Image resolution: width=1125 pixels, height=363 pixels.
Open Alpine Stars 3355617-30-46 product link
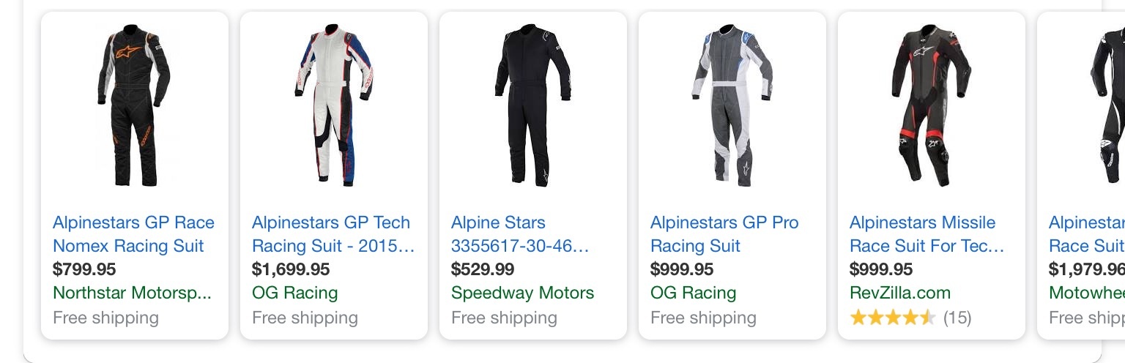point(520,234)
